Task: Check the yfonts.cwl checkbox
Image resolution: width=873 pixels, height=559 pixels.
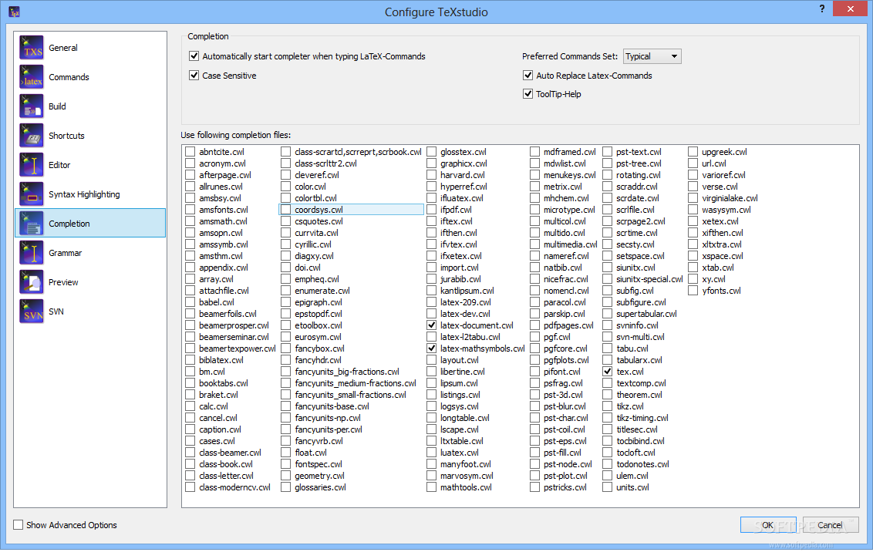Action: tap(693, 291)
